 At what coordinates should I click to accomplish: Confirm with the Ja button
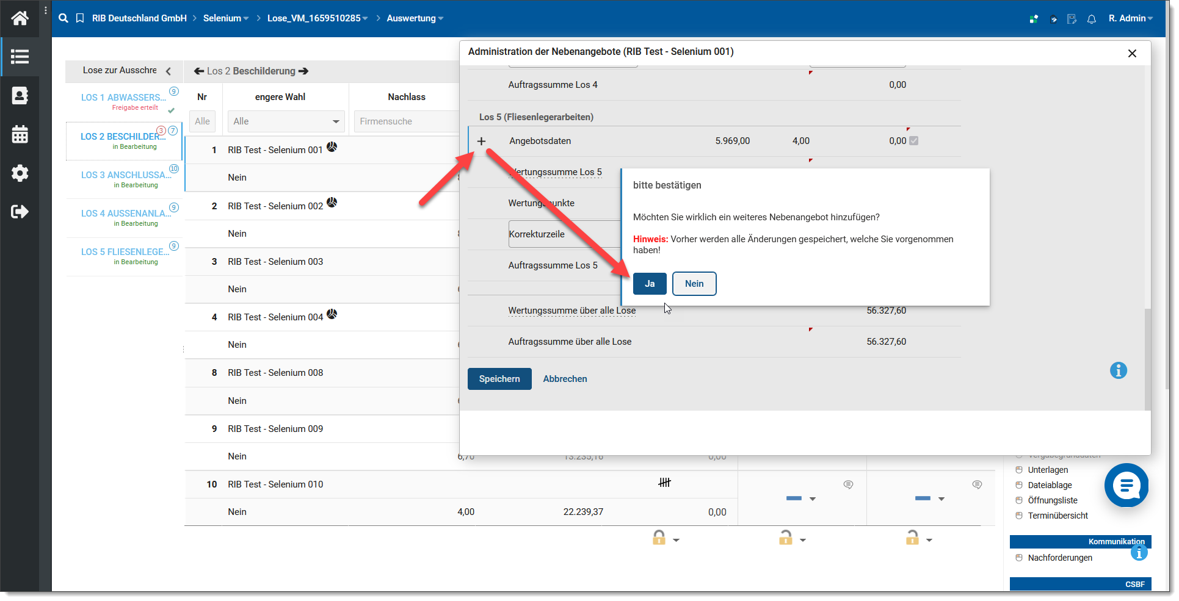(x=650, y=284)
